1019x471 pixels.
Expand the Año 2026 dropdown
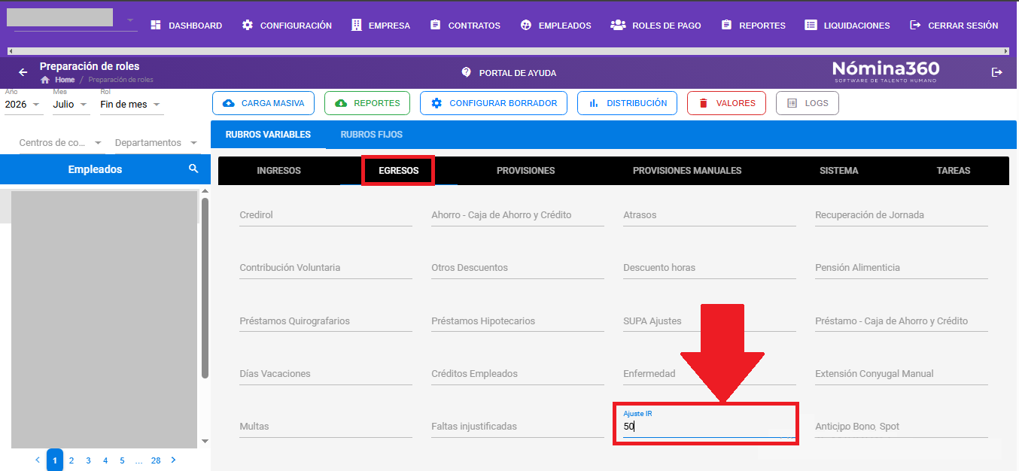pyautogui.click(x=23, y=105)
